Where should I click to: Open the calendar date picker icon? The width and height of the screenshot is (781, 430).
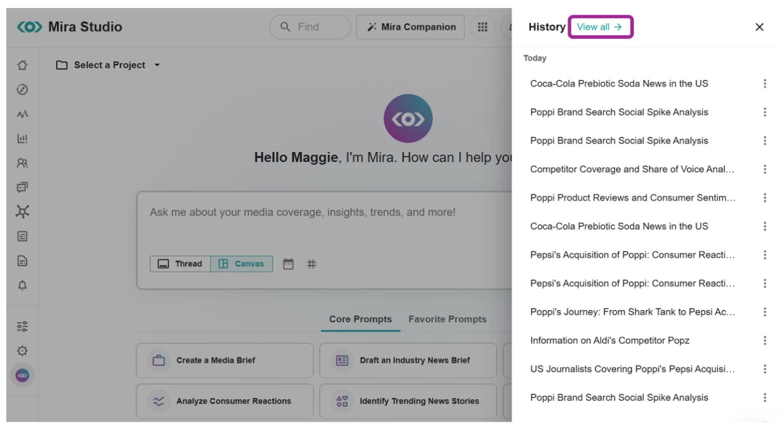point(288,264)
